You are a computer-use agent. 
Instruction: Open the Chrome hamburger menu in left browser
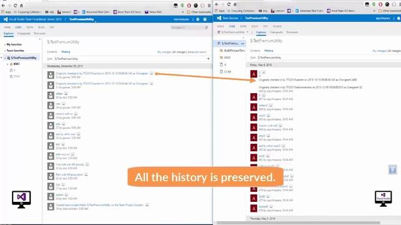coord(209,6)
